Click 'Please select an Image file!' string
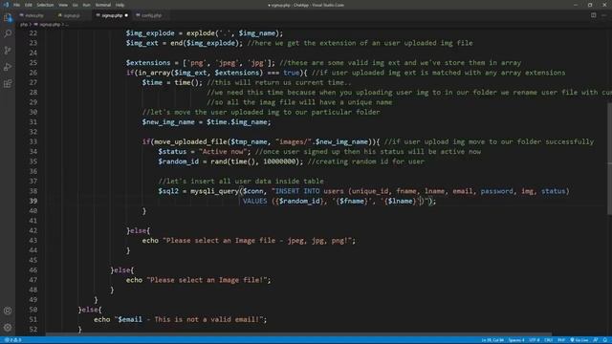 coord(207,280)
